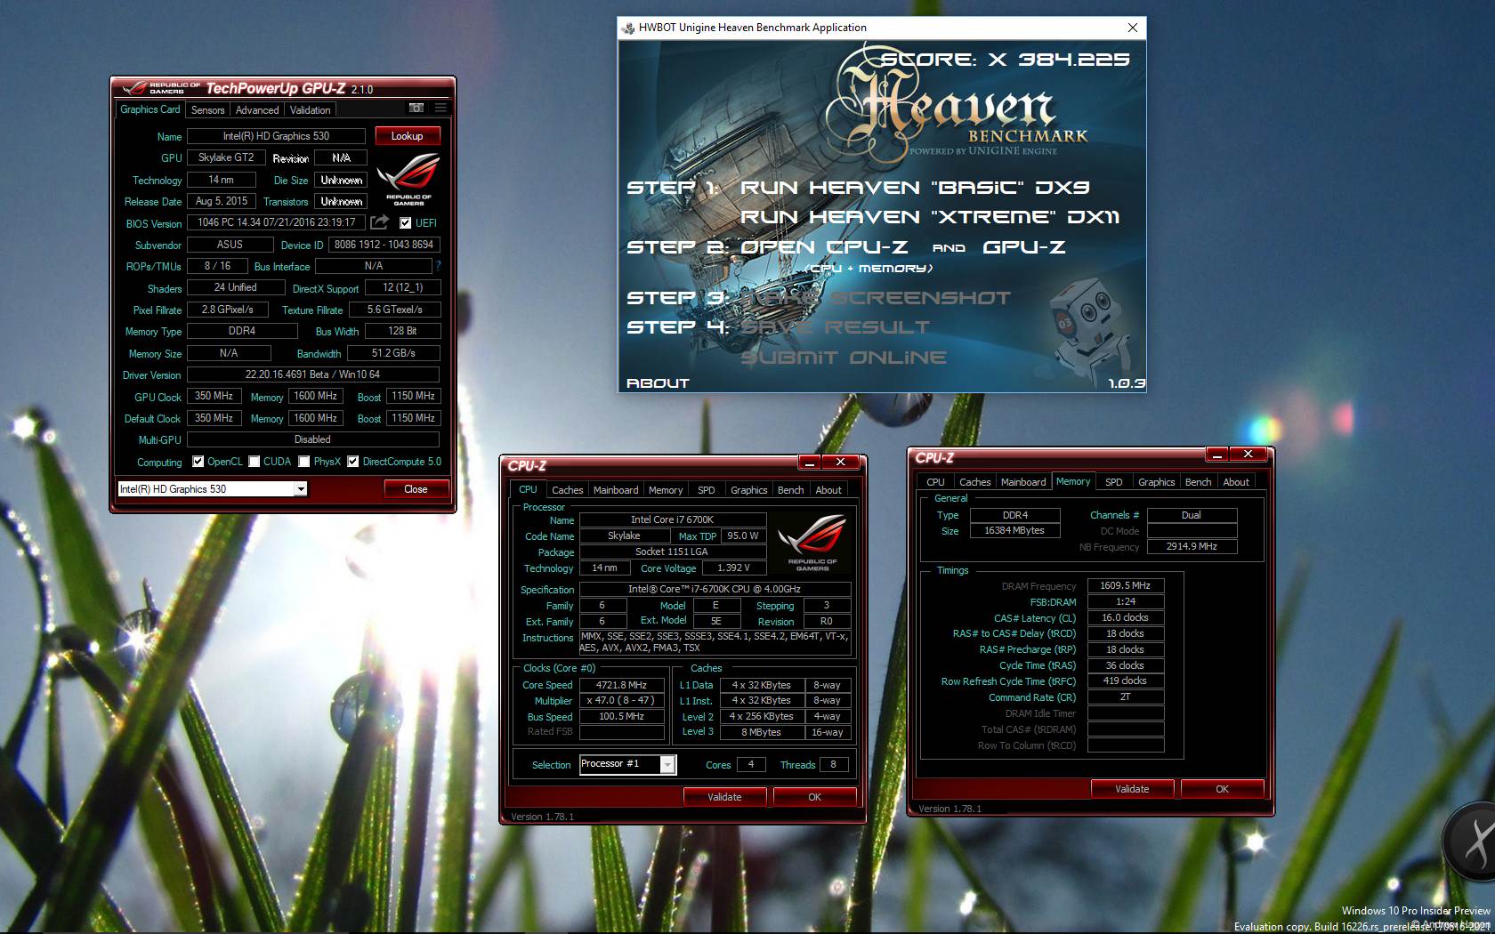Click the BIOS export share arrow icon

pos(380,221)
